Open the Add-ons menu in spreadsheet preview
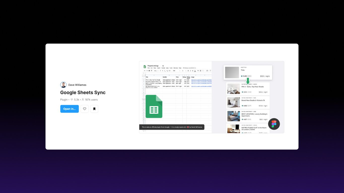This screenshot has height=193, width=344. tap(176, 68)
